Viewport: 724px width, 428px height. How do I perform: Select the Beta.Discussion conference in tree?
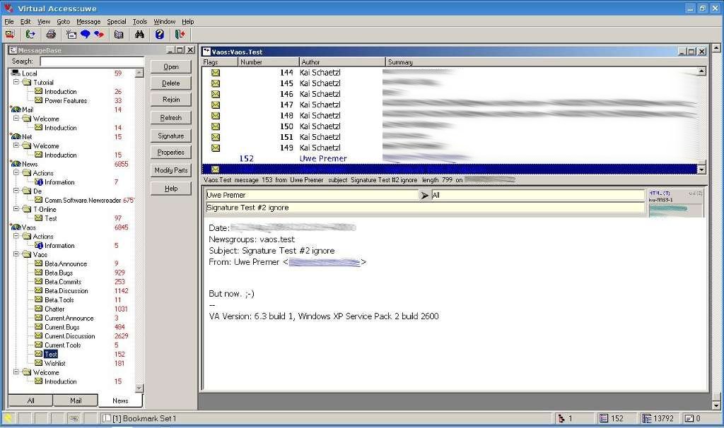pos(66,291)
